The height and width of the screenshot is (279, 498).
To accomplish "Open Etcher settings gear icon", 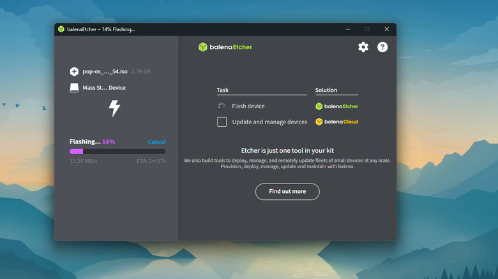I will 363,47.
